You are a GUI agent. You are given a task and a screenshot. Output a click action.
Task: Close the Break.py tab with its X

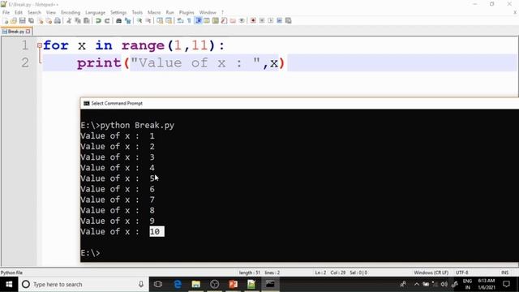point(28,32)
